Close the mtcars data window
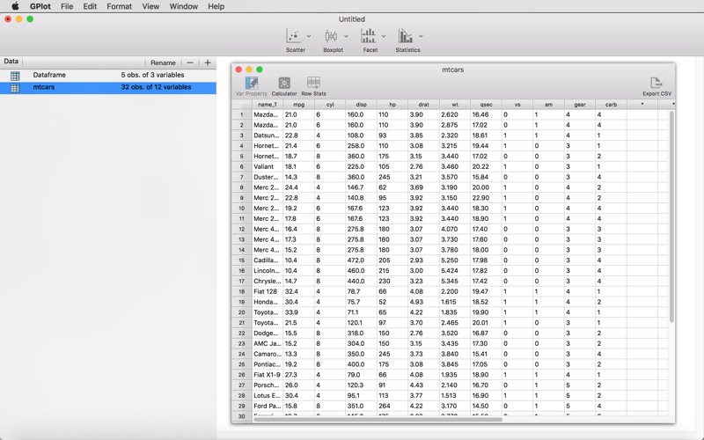This screenshot has height=440, width=704. tap(238, 70)
